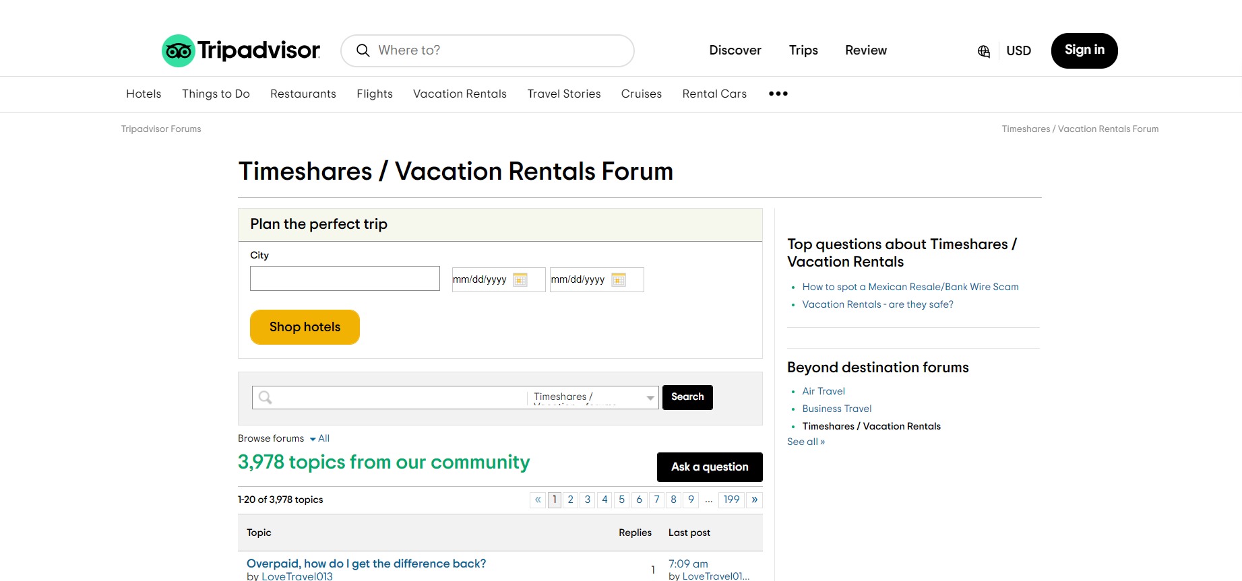The image size is (1242, 581).
Task: Click the current page 1 indicator
Action: click(x=555, y=500)
